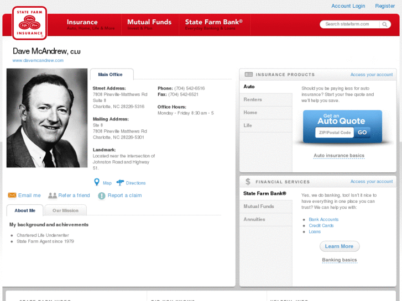
Task: Switch to the About Me tab
Action: (x=25, y=210)
